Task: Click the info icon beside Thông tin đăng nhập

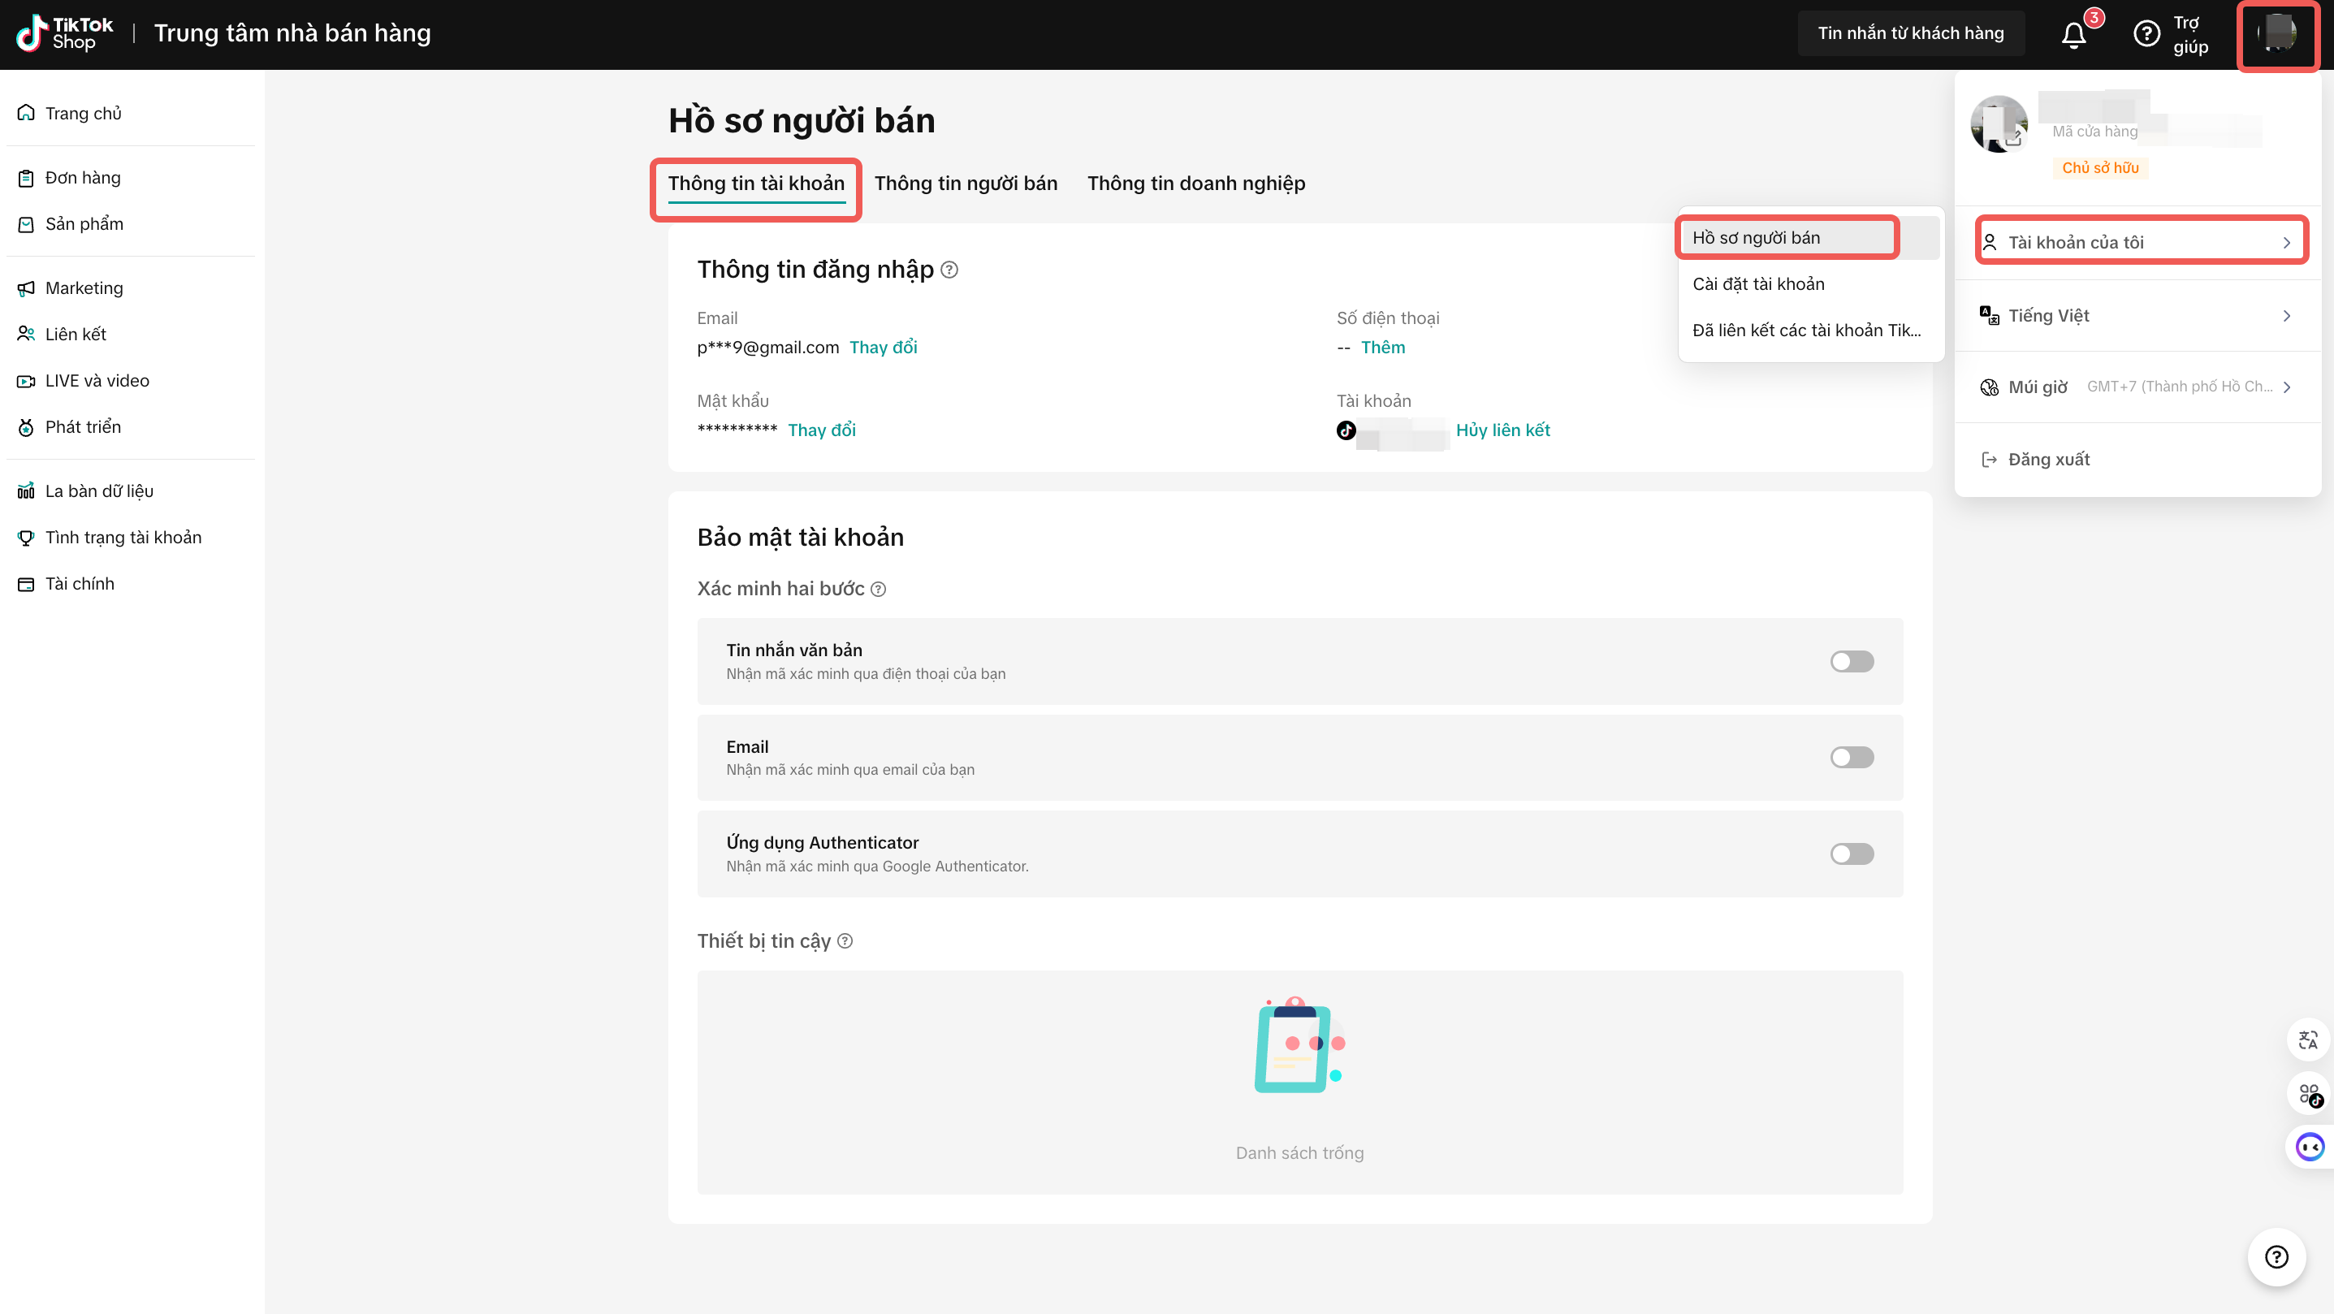Action: click(x=949, y=269)
